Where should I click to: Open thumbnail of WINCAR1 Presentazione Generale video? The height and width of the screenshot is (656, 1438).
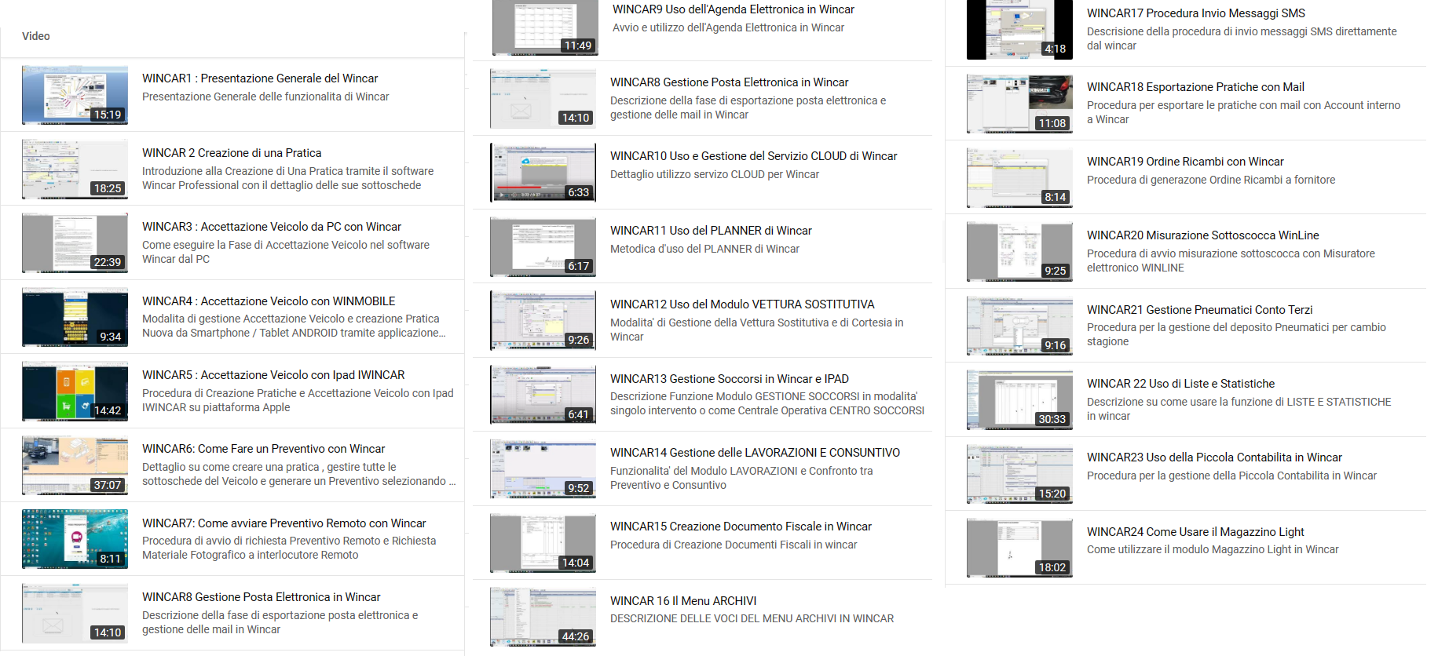coord(75,95)
